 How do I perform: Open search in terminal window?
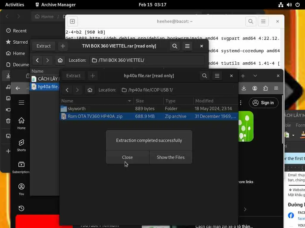(251, 21)
